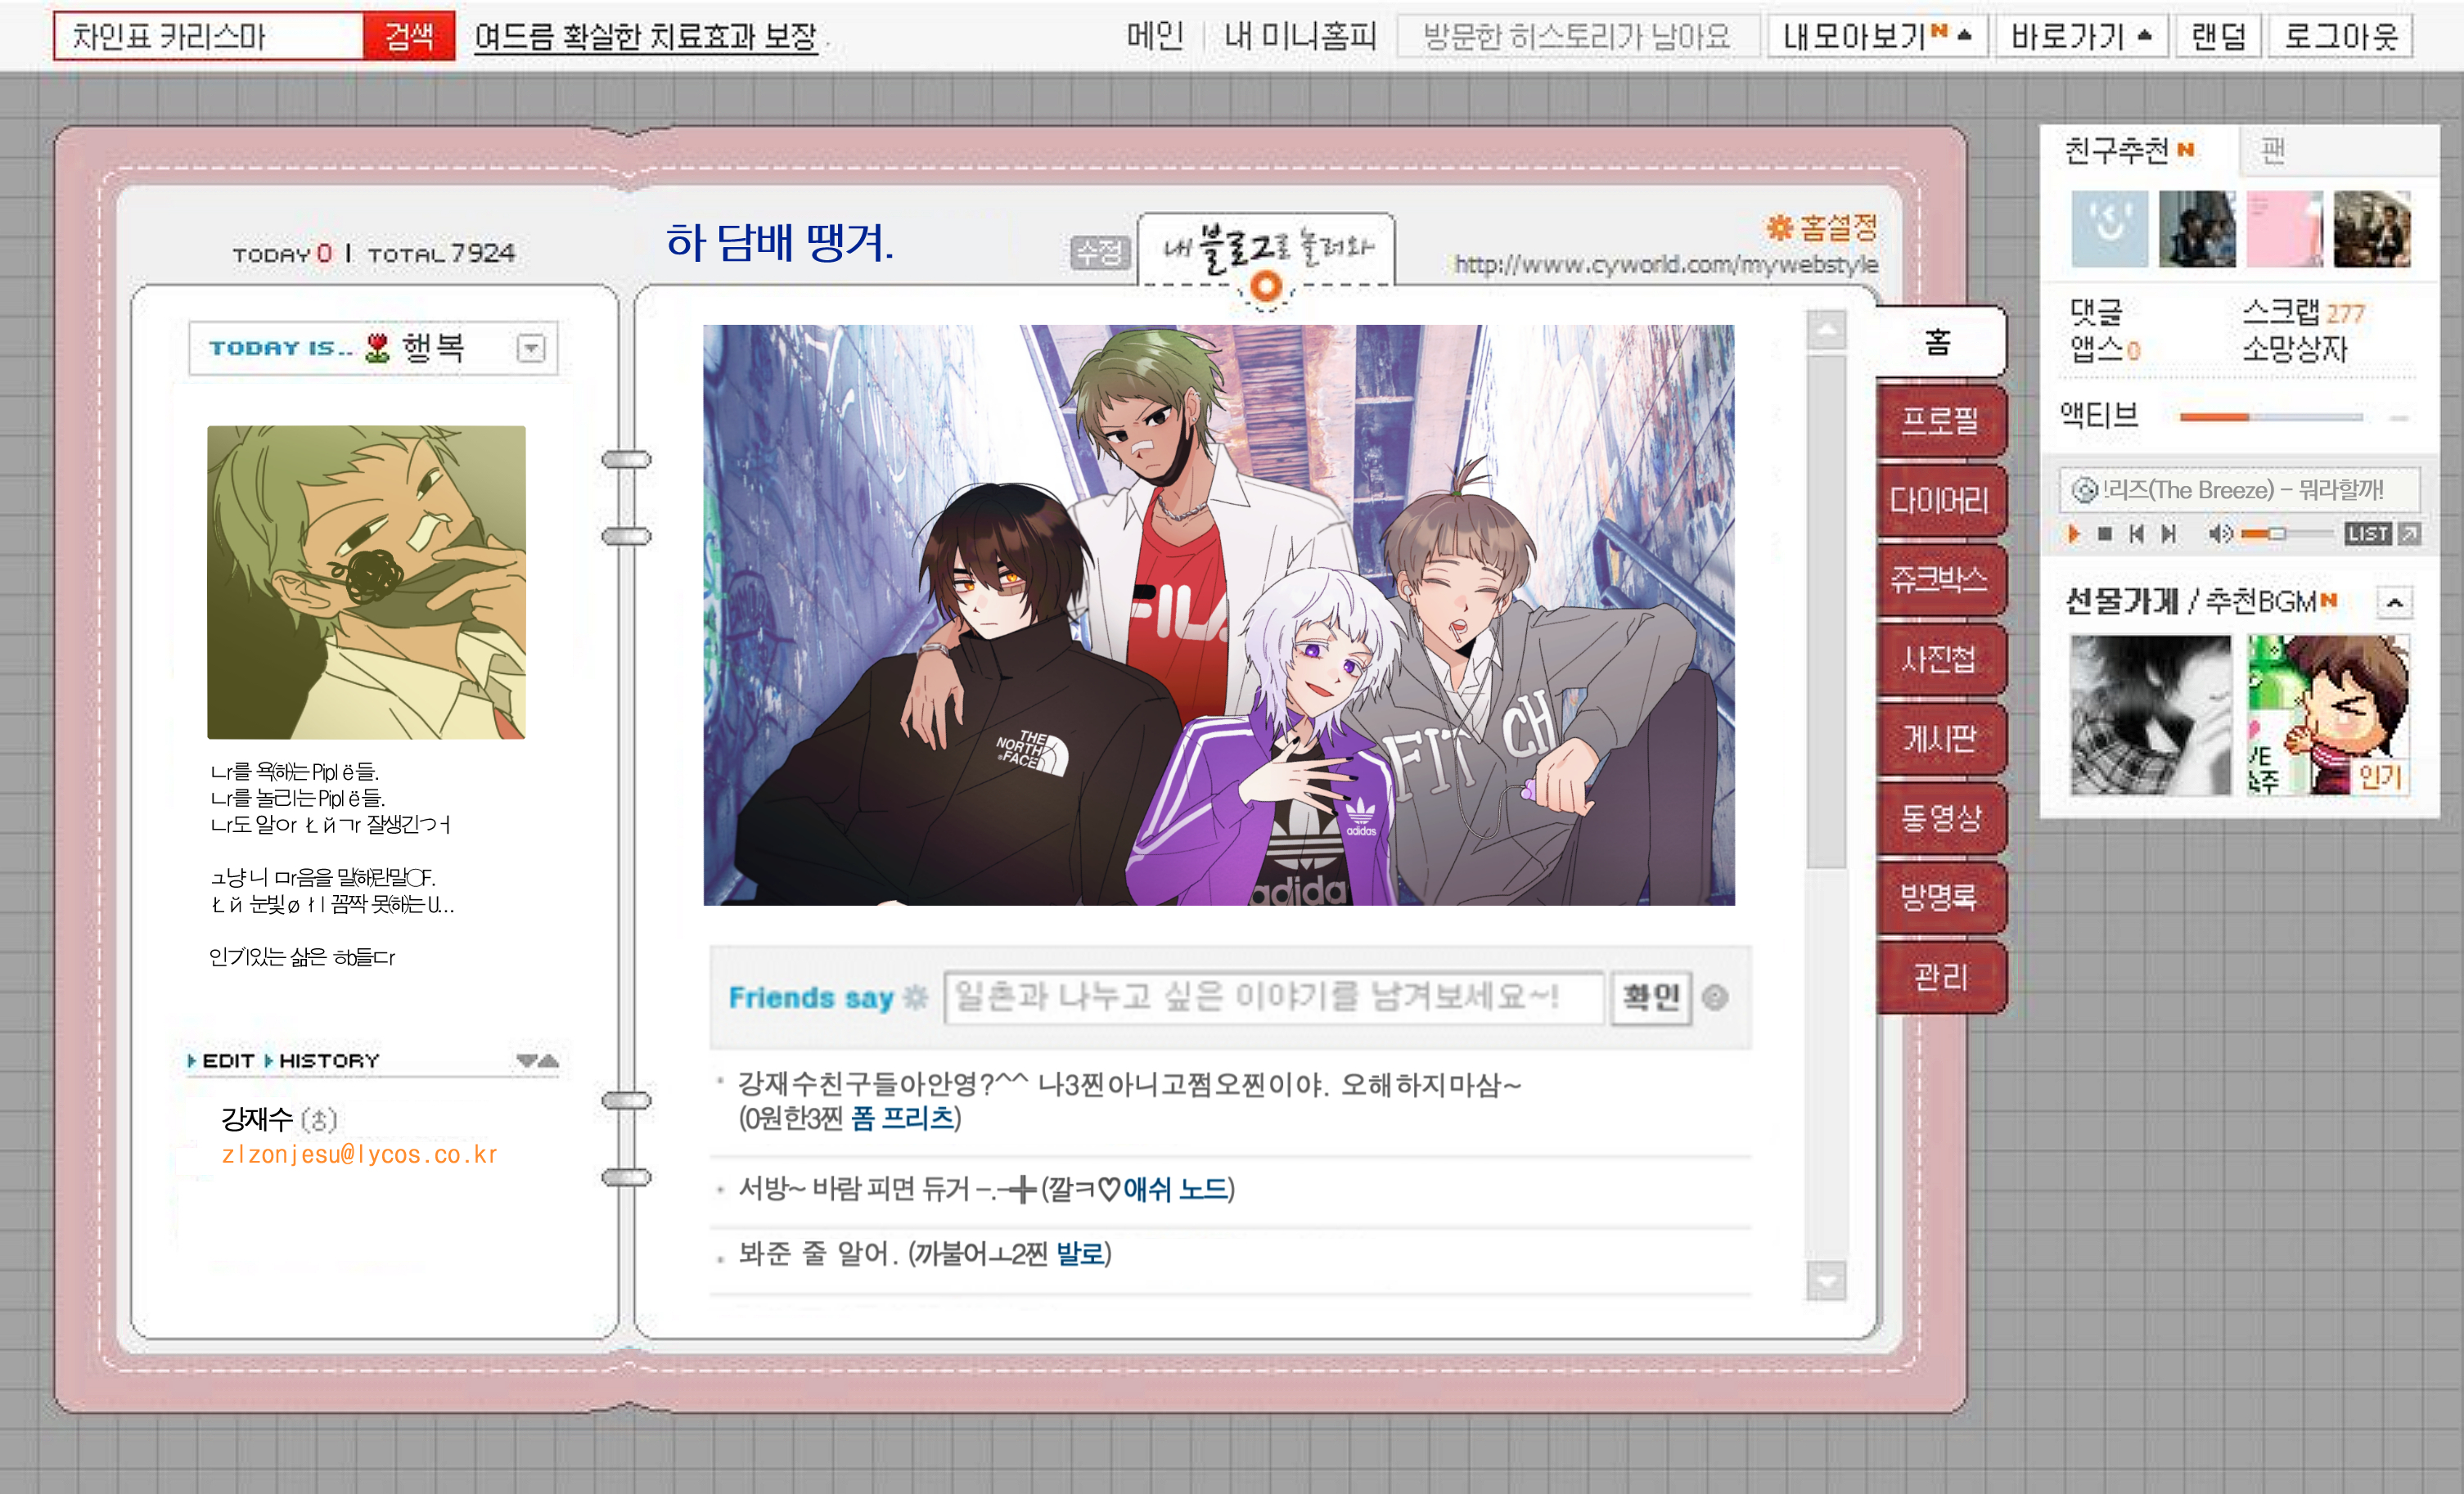Click the 검색 search button
The height and width of the screenshot is (1494, 2464).
(x=409, y=36)
